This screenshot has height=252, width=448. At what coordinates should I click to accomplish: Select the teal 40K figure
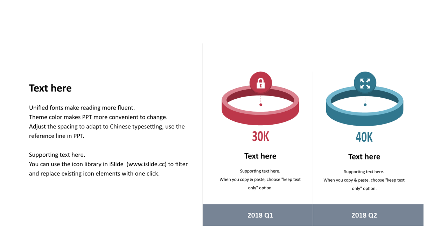click(364, 137)
